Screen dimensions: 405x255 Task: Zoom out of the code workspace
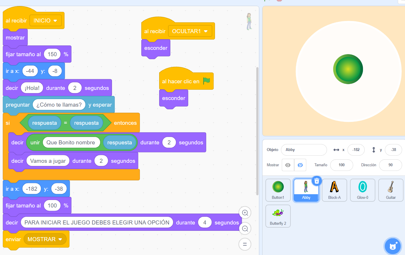point(245,228)
